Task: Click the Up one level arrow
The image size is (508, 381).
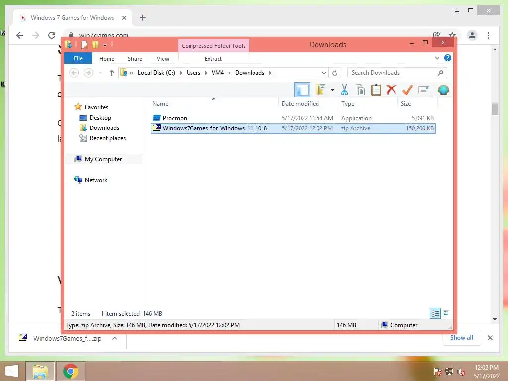Action: click(112, 73)
